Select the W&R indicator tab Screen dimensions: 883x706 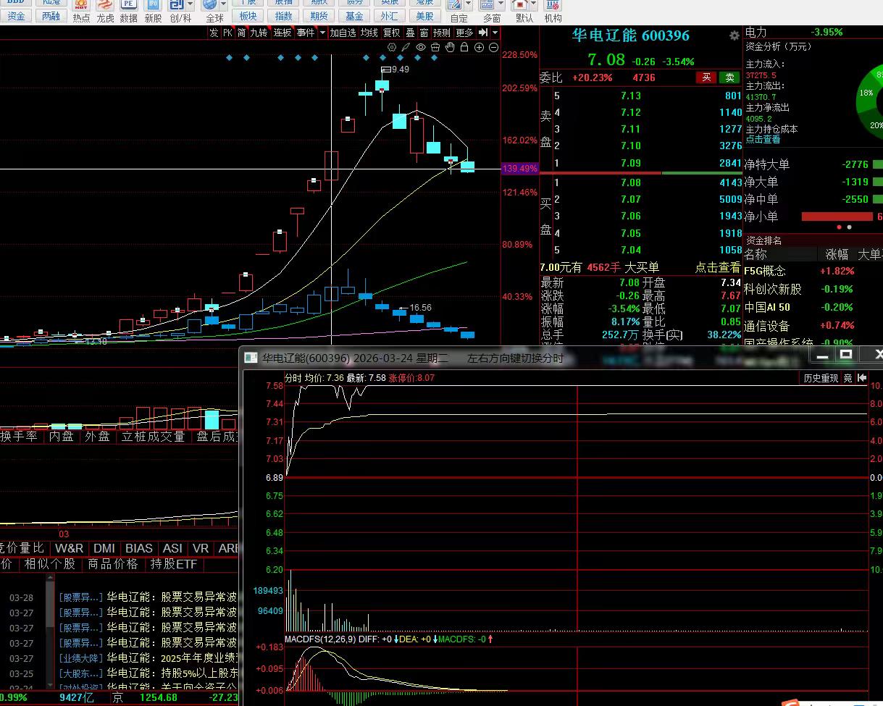click(x=69, y=548)
